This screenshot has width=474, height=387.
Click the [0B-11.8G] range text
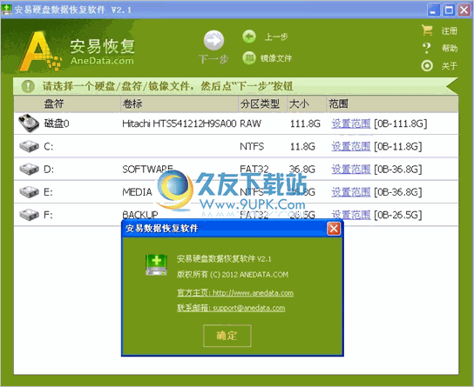(x=398, y=147)
